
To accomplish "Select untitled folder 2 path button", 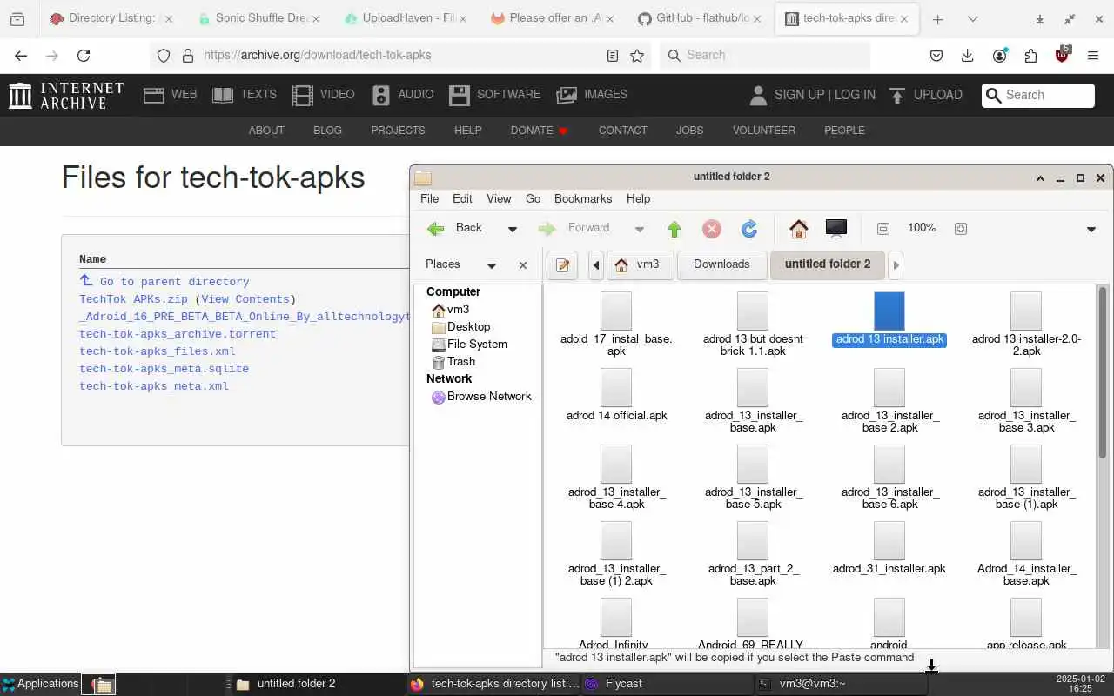I will (x=828, y=265).
